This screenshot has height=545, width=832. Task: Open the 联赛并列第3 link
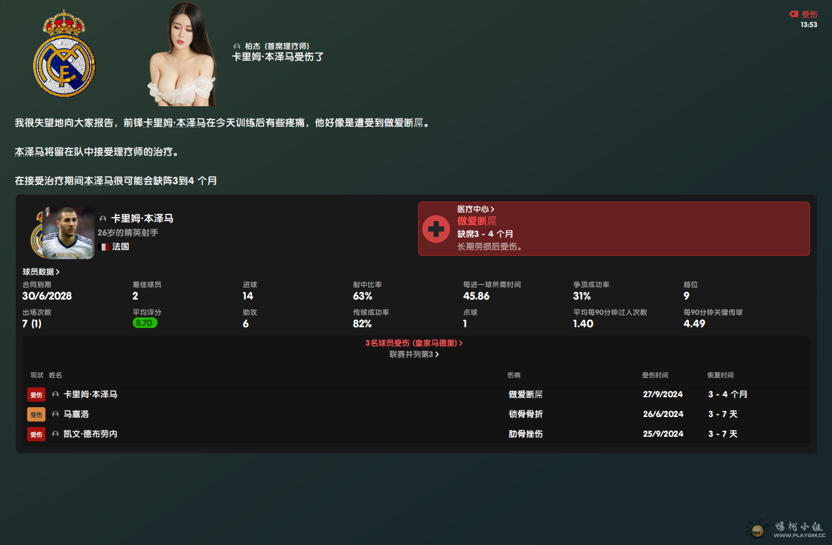click(414, 354)
